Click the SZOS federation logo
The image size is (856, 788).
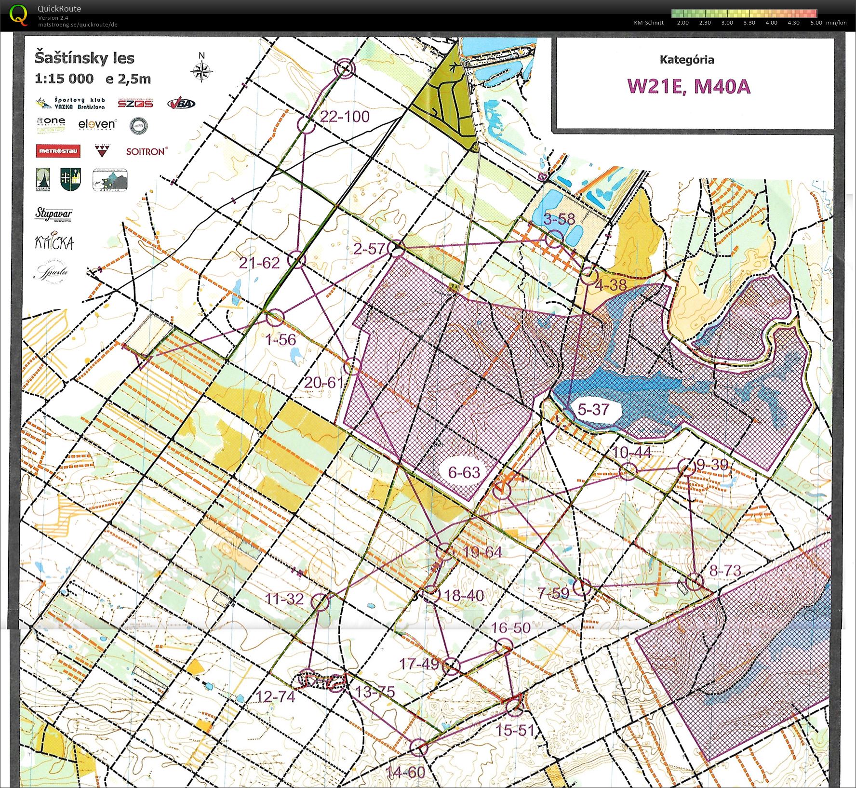point(135,103)
